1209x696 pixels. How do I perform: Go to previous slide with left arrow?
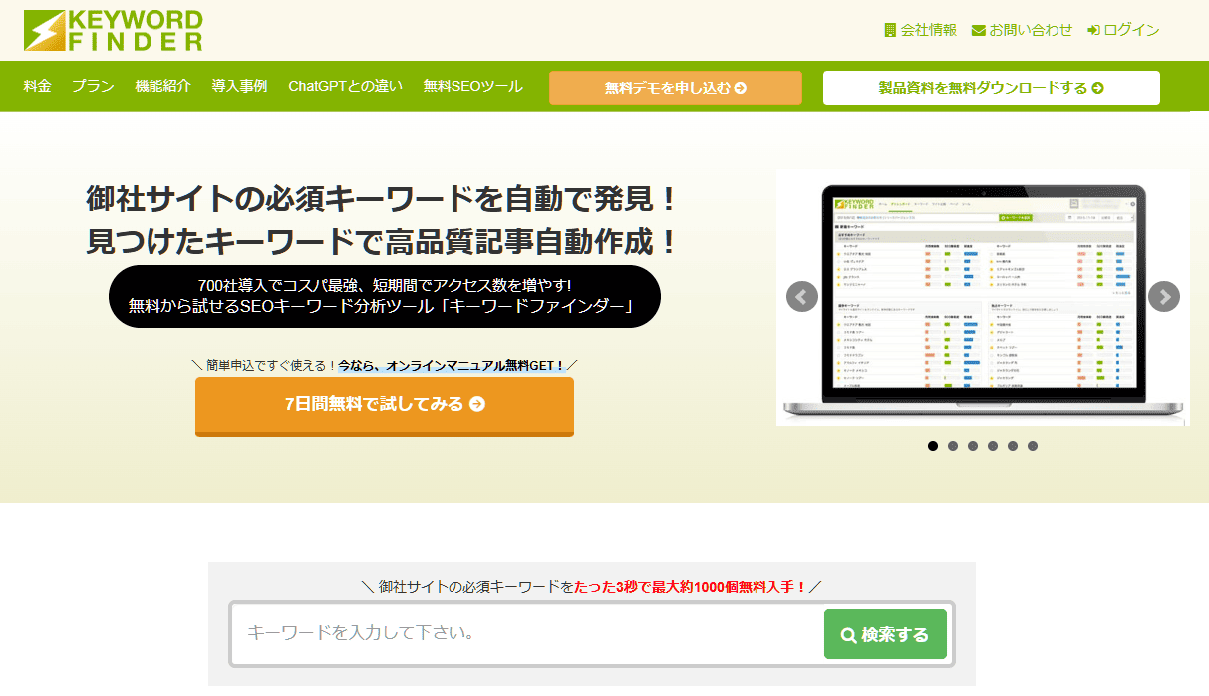[x=802, y=297]
